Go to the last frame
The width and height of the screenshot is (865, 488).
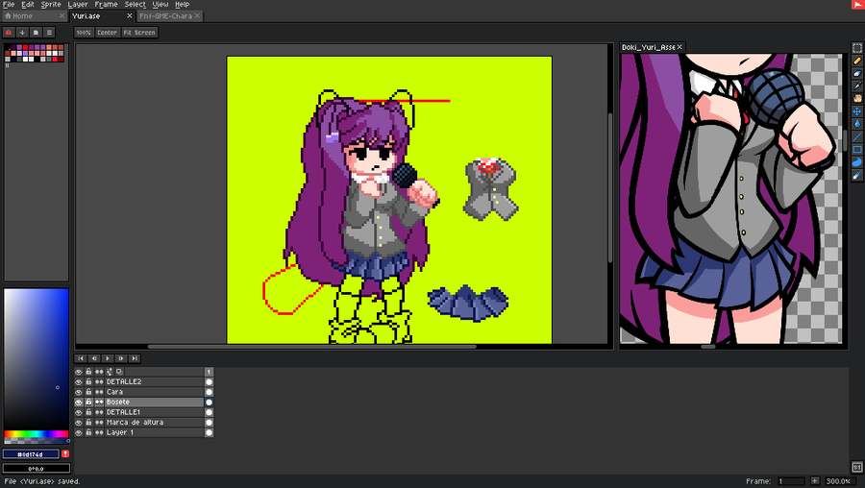click(x=134, y=358)
